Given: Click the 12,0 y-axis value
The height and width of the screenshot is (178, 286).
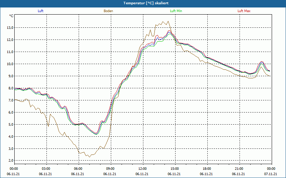Looking at the screenshot, I should [x=10, y=40].
